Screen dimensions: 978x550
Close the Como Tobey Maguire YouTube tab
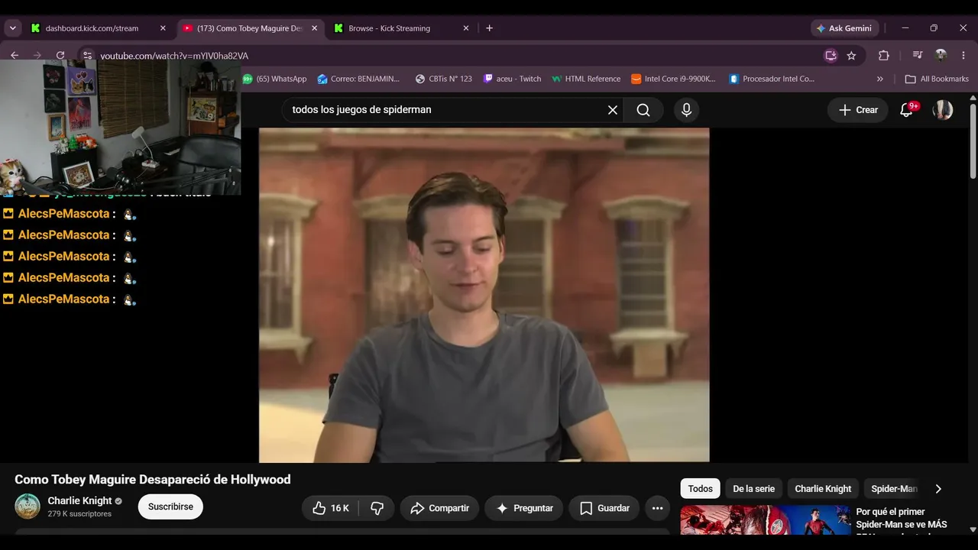click(x=314, y=28)
